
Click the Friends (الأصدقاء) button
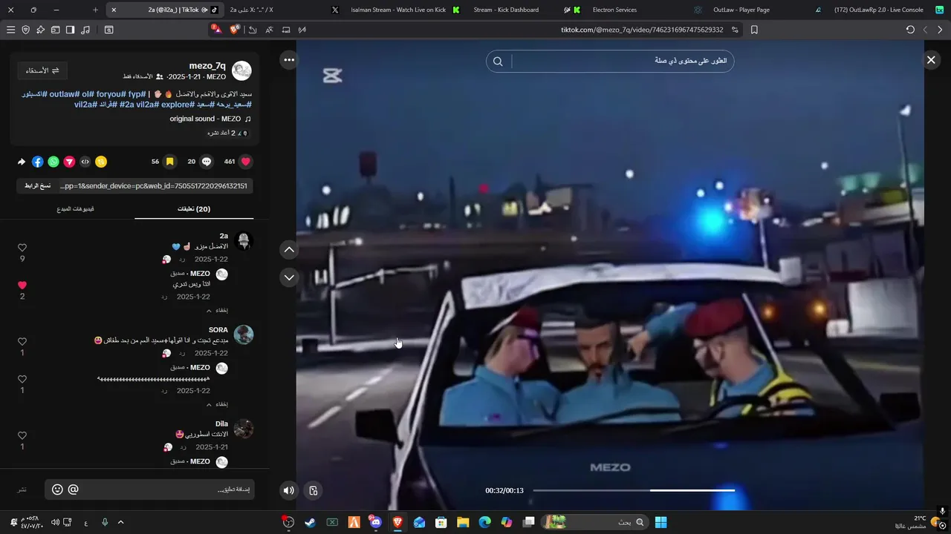tap(42, 70)
